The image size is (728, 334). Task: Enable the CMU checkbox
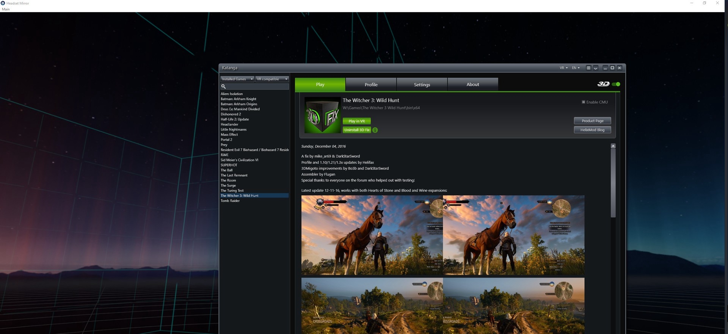[584, 102]
